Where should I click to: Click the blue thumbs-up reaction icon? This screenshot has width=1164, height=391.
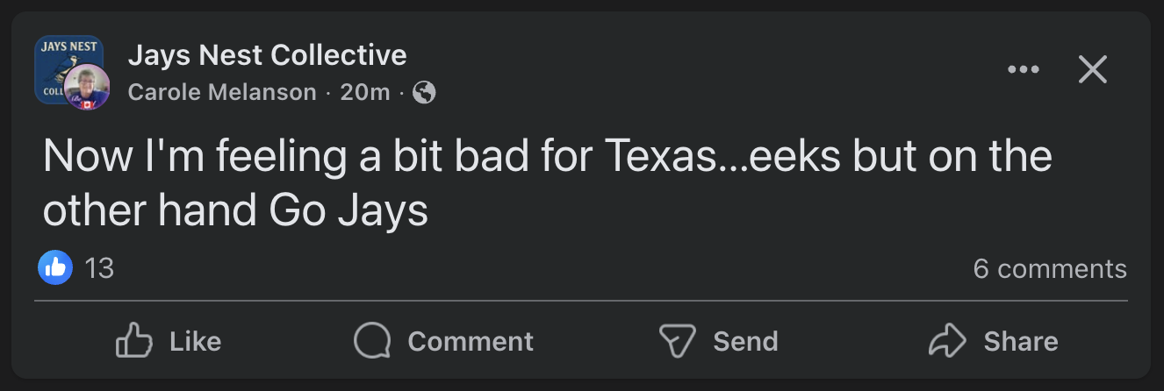point(55,267)
